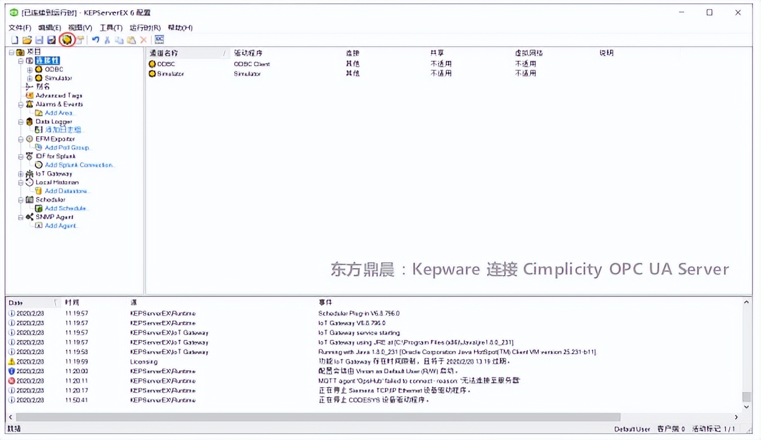The image size is (761, 440).
Task: Collapse the Alarms & Events node
Action: click(21, 105)
